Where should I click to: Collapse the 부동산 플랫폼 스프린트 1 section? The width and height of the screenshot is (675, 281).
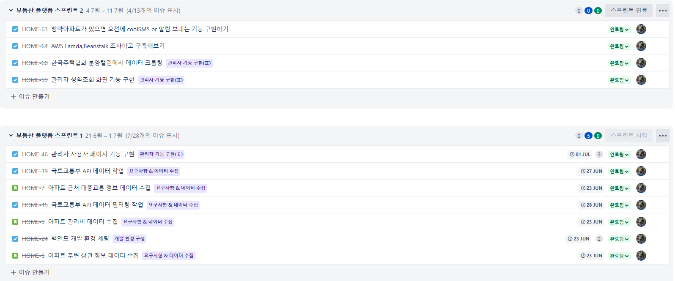point(11,136)
